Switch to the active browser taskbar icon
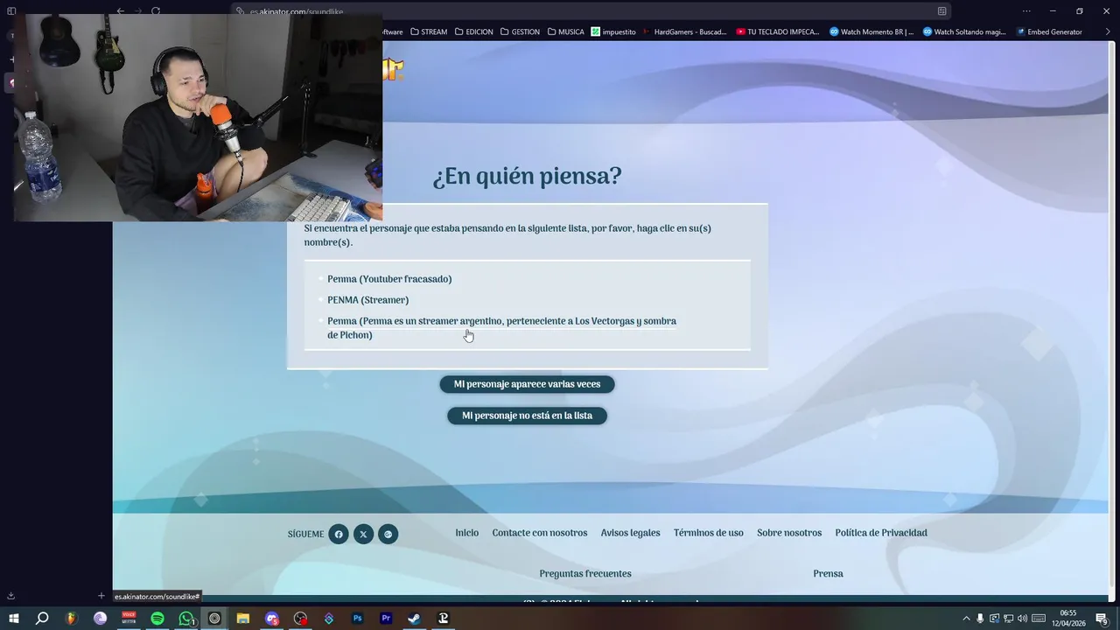The width and height of the screenshot is (1120, 630). point(214,619)
